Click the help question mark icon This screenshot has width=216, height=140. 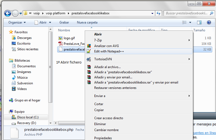coord(209,22)
